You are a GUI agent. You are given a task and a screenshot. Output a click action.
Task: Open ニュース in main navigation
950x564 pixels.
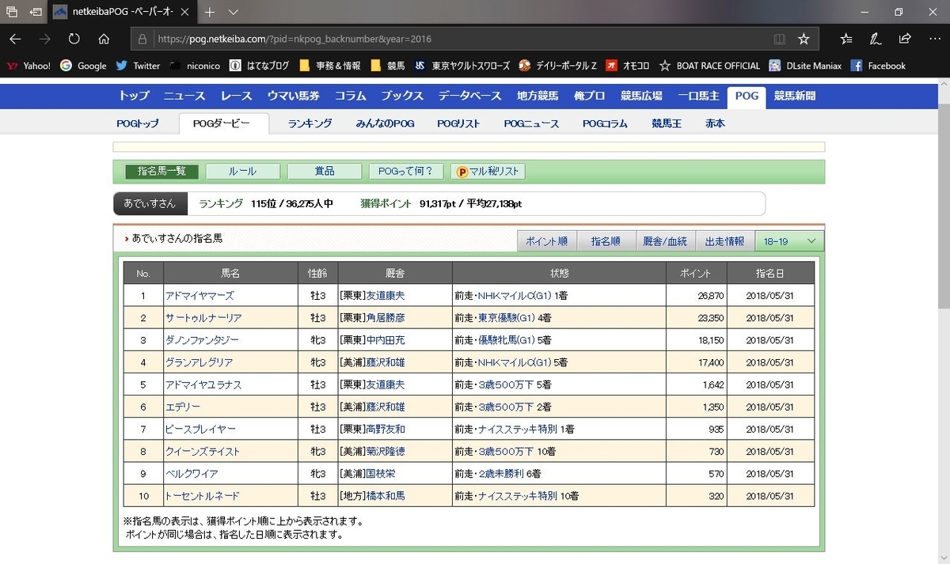pos(184,96)
